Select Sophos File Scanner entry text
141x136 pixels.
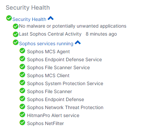[50, 91]
